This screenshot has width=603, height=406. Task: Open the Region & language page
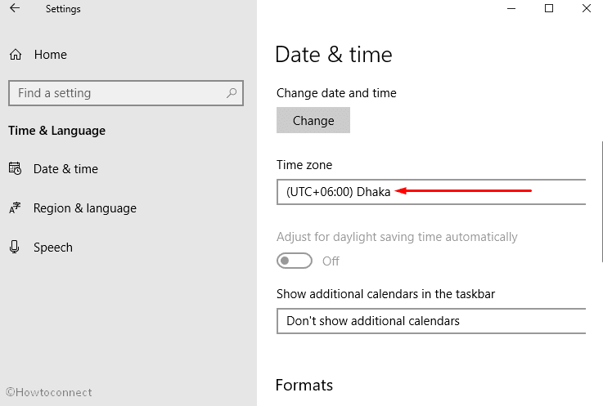pos(85,208)
